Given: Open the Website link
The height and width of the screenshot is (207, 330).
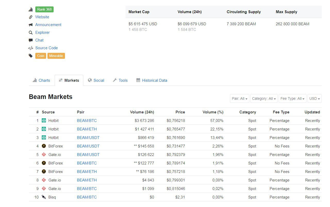Looking at the screenshot, I should pyautogui.click(x=42, y=17).
